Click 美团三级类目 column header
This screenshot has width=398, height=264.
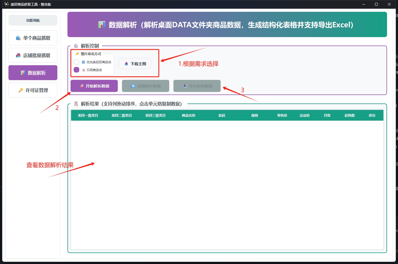point(155,116)
